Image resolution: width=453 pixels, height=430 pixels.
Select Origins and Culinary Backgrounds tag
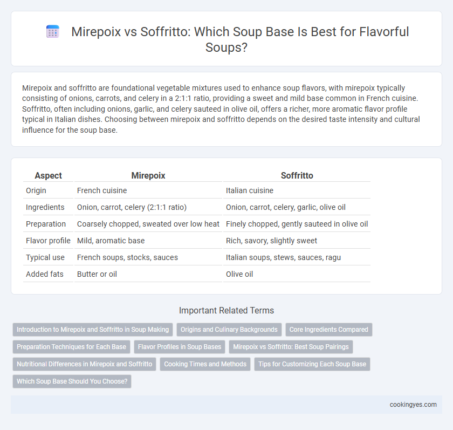pyautogui.click(x=229, y=330)
